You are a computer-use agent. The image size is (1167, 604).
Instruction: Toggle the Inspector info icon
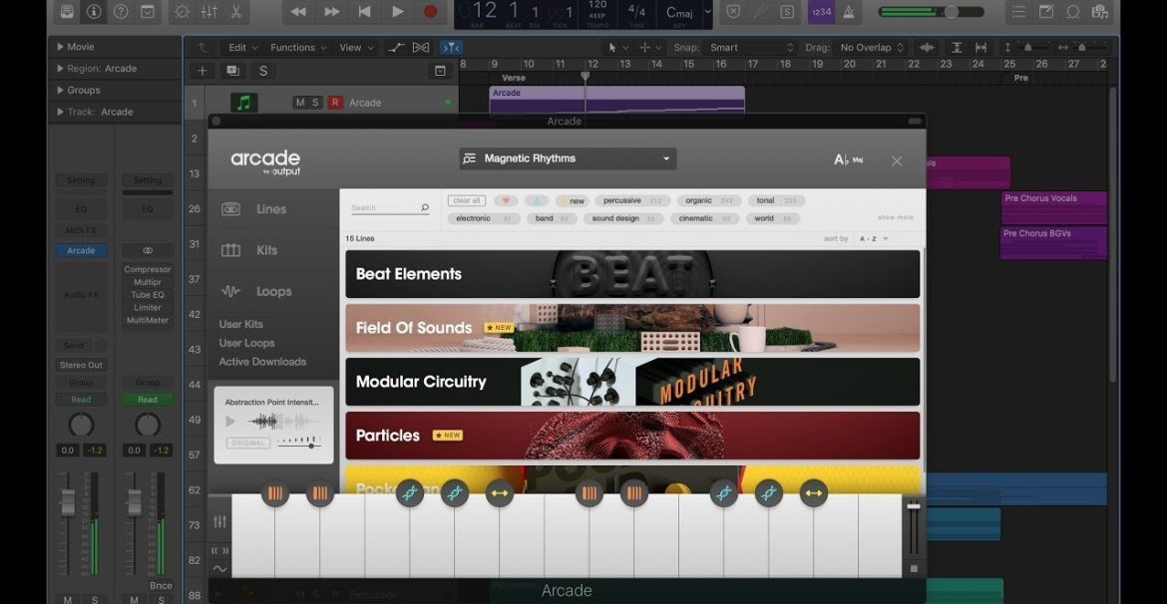click(x=94, y=11)
